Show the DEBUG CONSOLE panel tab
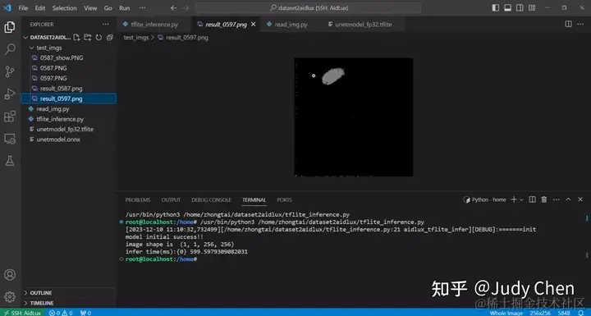591x316 pixels. [211, 199]
